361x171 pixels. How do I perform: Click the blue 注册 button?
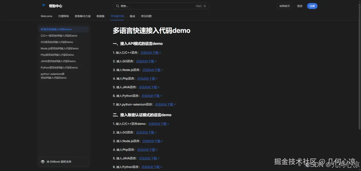coord(312,6)
